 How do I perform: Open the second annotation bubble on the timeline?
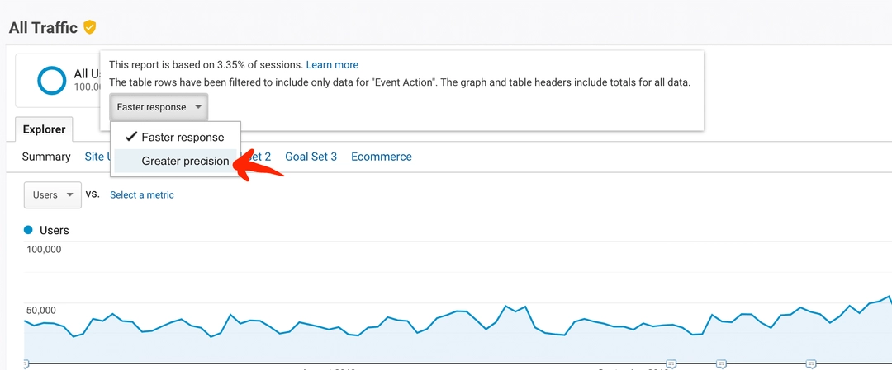[x=671, y=363]
